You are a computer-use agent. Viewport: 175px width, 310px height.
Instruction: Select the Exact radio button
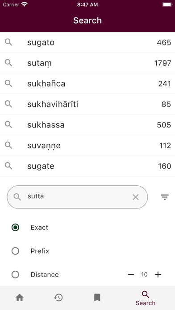tap(15, 227)
